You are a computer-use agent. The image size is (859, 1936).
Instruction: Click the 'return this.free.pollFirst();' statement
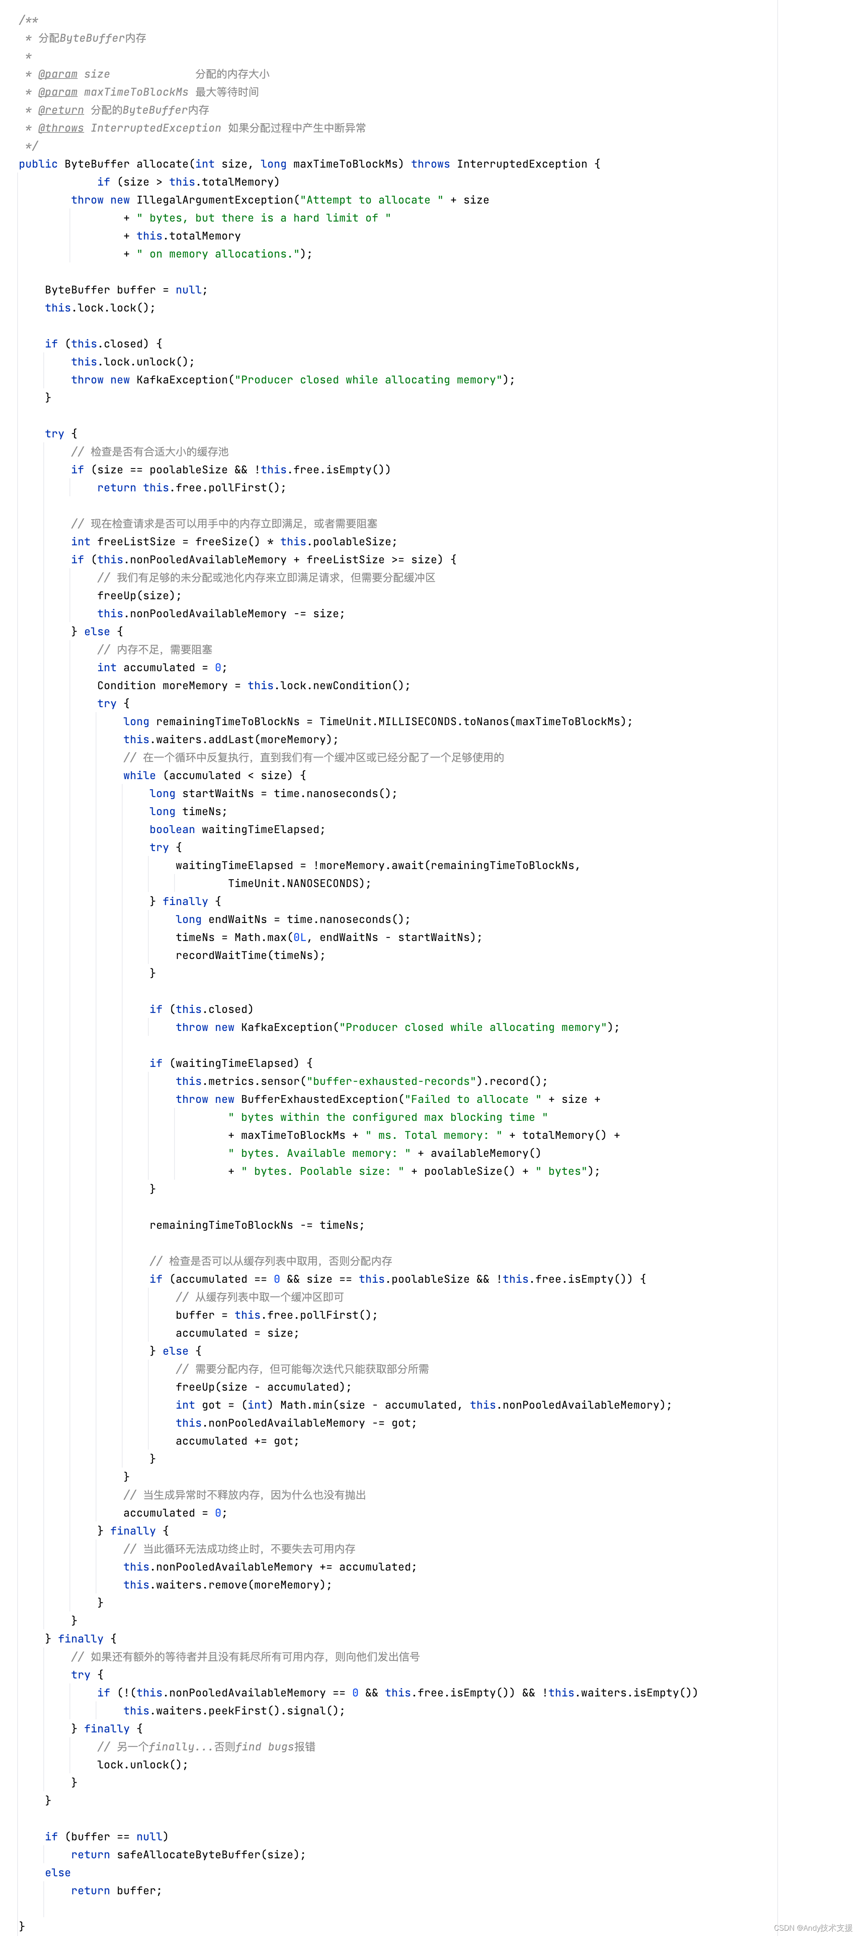[x=192, y=488]
